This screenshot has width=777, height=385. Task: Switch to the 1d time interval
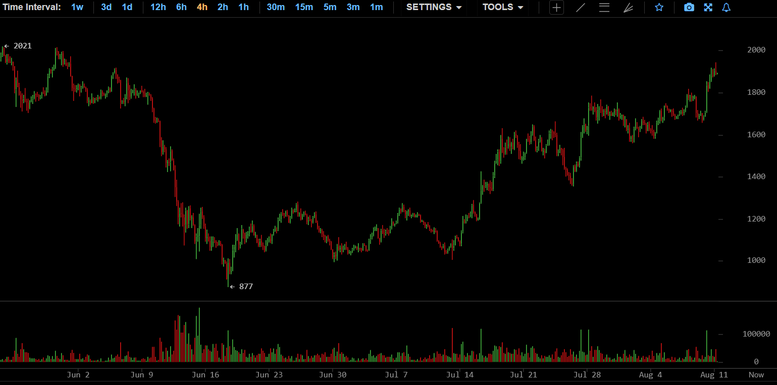[127, 7]
